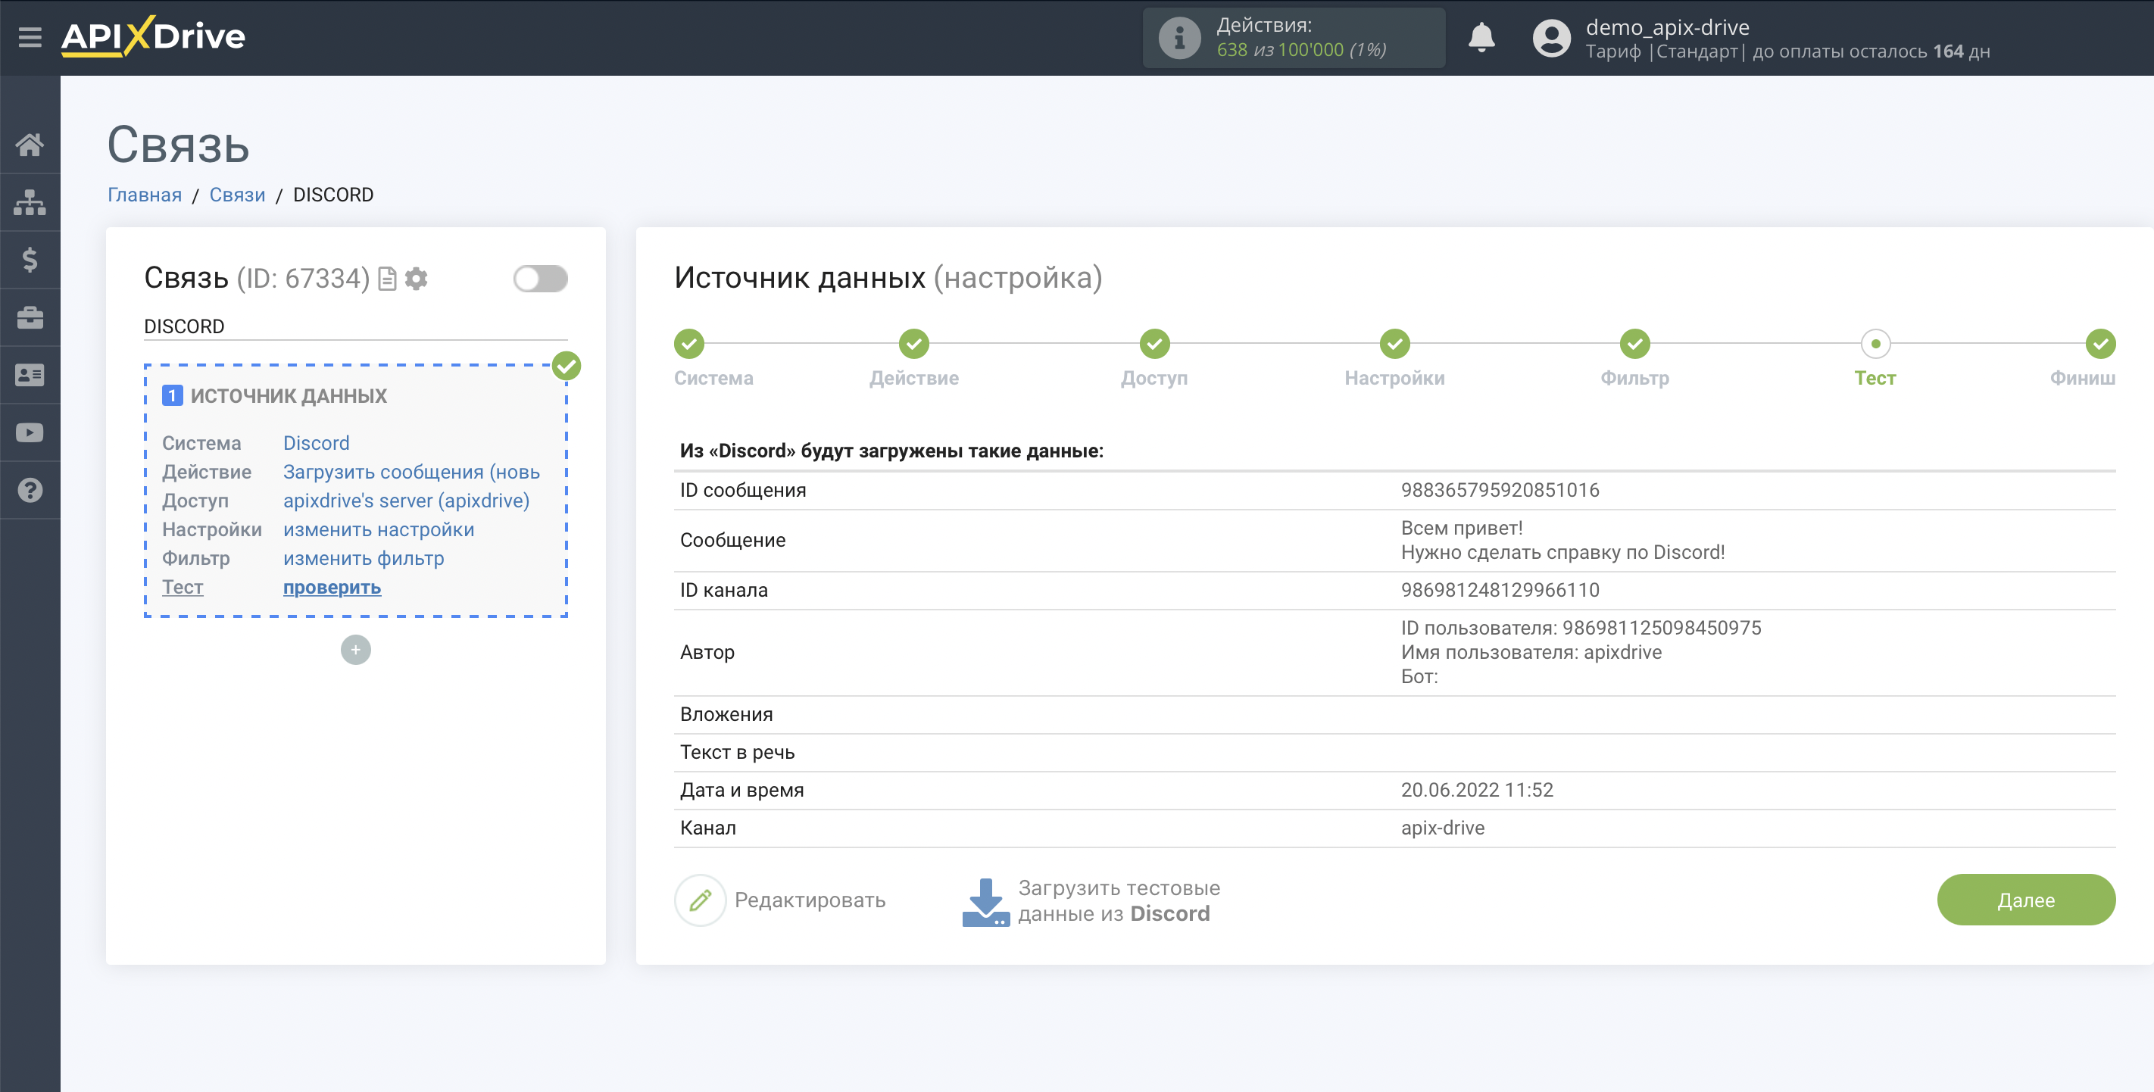Click the Текст в речь row label

[737, 753]
